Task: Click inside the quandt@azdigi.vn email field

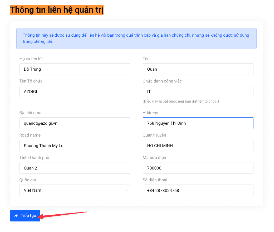Action: coord(75,123)
